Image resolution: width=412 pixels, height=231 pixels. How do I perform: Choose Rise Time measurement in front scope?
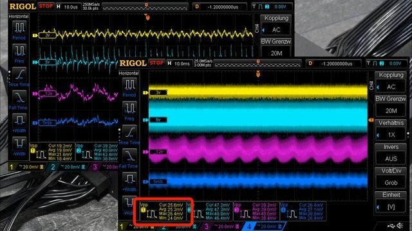click(129, 135)
